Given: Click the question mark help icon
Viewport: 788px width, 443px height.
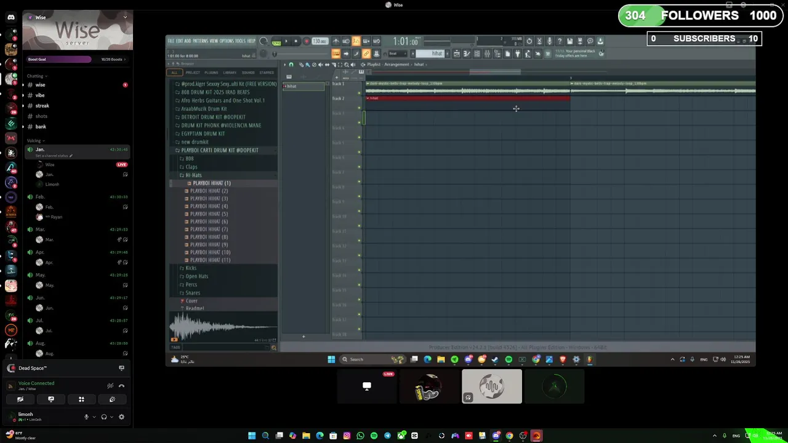Looking at the screenshot, I should tap(560, 41).
